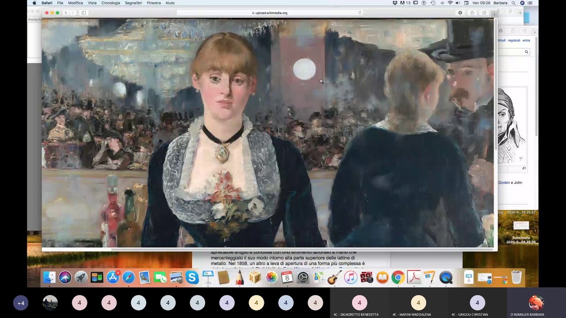Click the registrati link in background window
This screenshot has width=566, height=318.
point(514,40)
